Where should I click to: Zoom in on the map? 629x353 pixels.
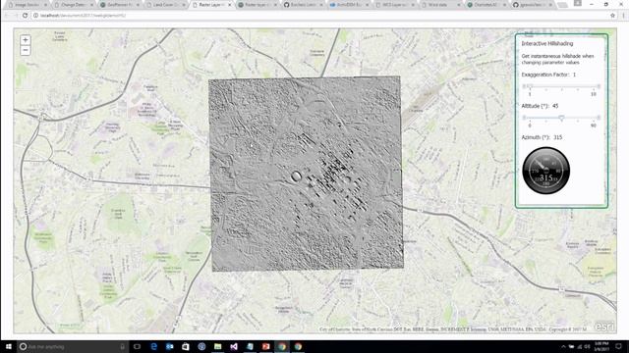tap(26, 40)
